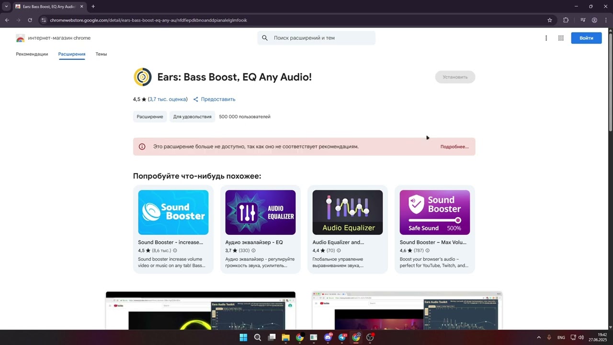Click the 500 000 пользователей text
613x345 pixels.
245,116
